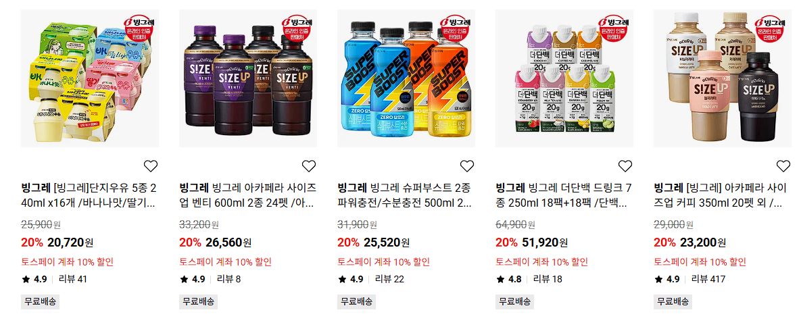Image resolution: width=799 pixels, height=331 pixels.
Task: Click 토스페이 계좌 10% 할인 under 51,920원
Action: tap(541, 262)
